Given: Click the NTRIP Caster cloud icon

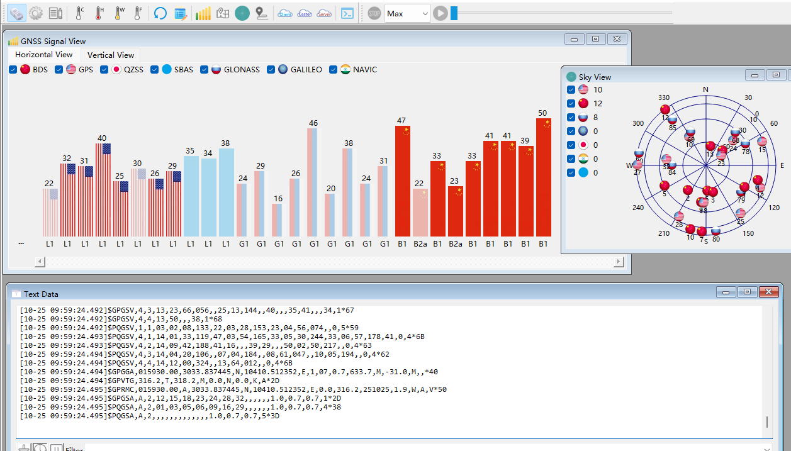Looking at the screenshot, I should [305, 13].
